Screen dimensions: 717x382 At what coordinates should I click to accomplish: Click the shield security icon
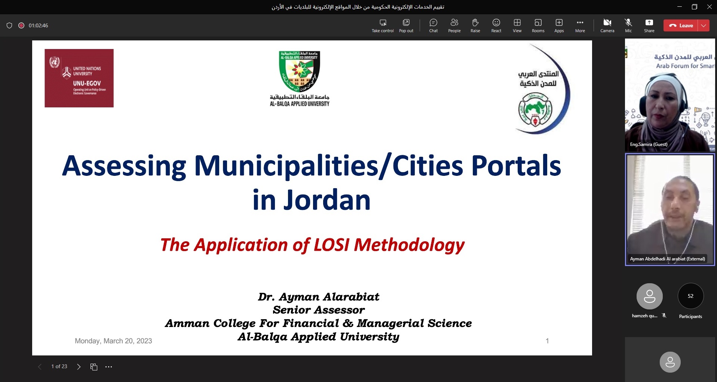point(9,25)
